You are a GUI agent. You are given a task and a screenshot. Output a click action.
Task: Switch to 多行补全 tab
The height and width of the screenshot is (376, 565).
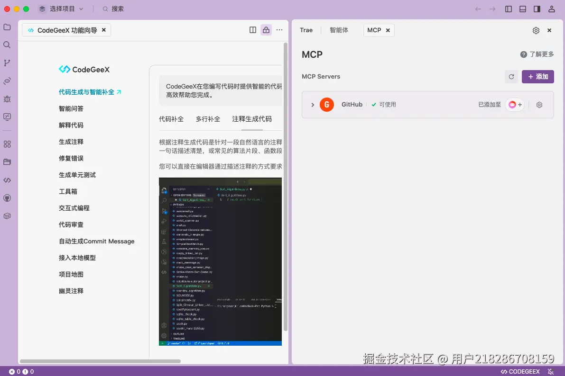coord(208,119)
